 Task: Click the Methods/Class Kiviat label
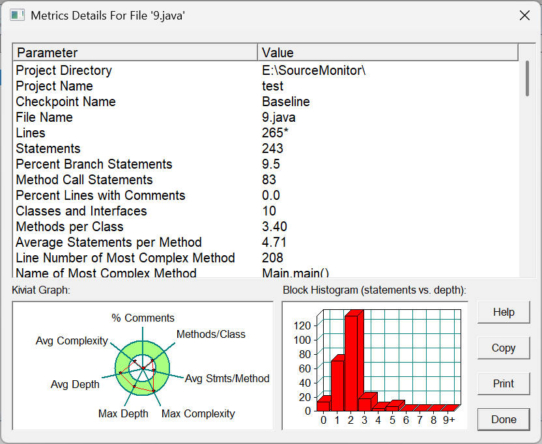coord(211,334)
